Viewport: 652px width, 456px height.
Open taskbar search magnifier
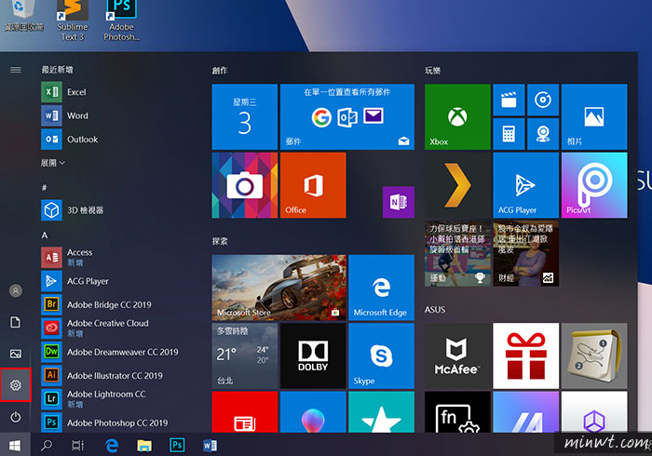[x=47, y=445]
